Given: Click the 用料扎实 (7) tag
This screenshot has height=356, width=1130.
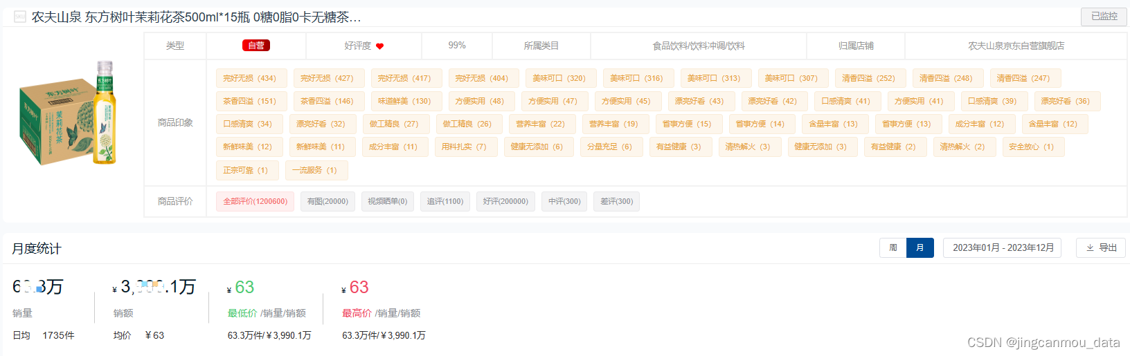Looking at the screenshot, I should point(465,147).
